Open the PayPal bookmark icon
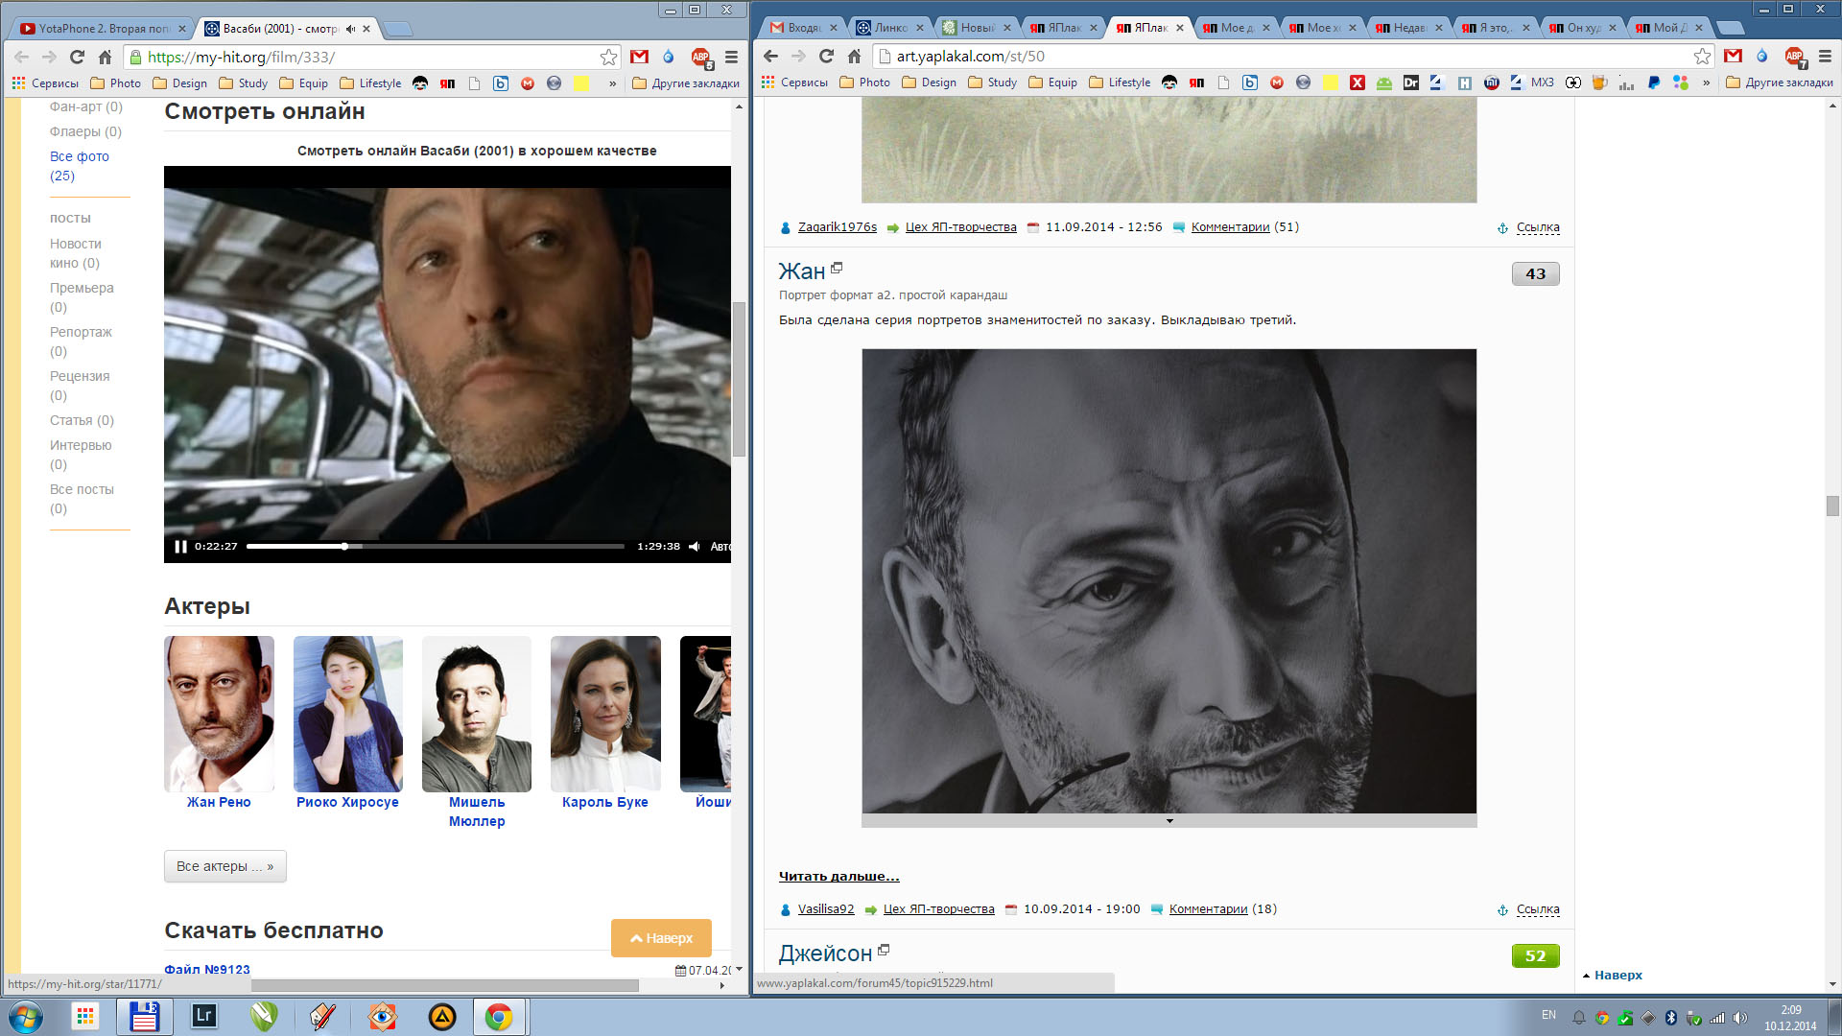Image resolution: width=1842 pixels, height=1036 pixels. click(1654, 82)
